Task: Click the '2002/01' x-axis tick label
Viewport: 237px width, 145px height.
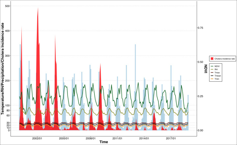Action: 37,138
